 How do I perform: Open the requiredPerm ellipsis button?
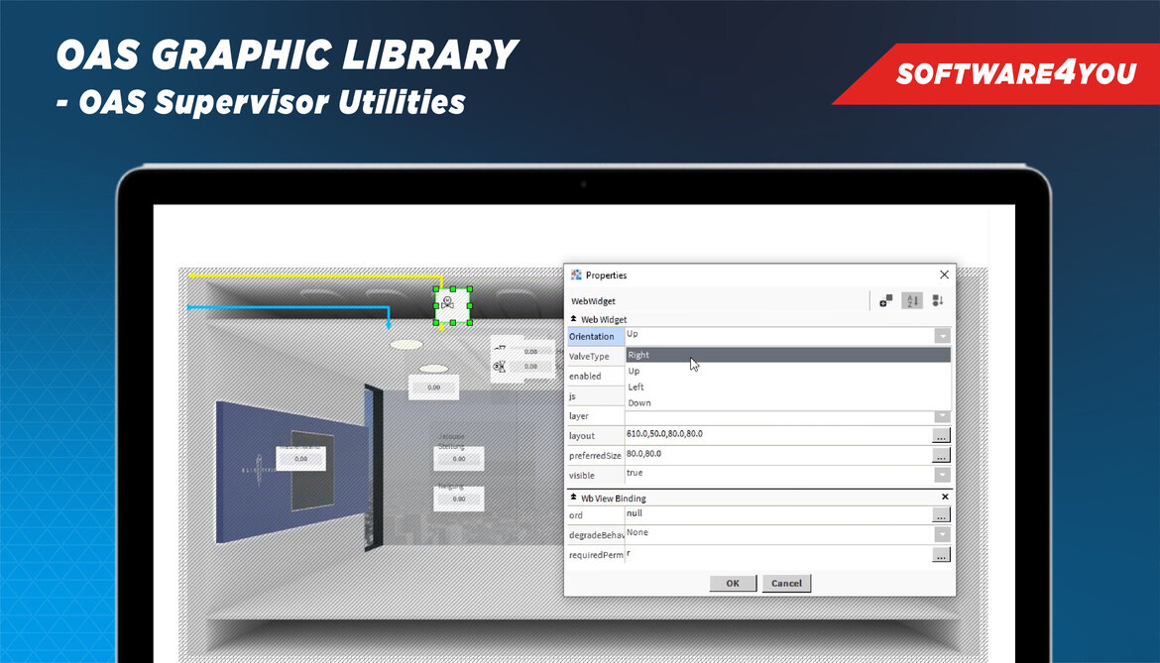941,554
